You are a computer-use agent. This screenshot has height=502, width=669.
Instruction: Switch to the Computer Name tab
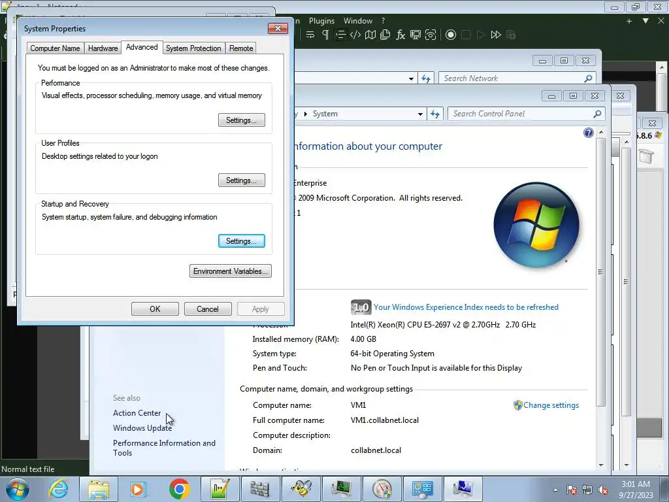click(55, 48)
